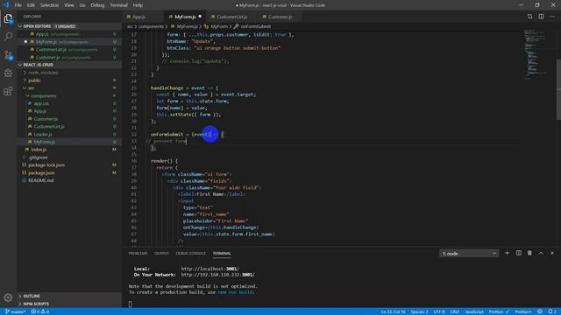This screenshot has width=561, height=315.
Task: Click the Prettier checkmark status item
Action: point(499,311)
